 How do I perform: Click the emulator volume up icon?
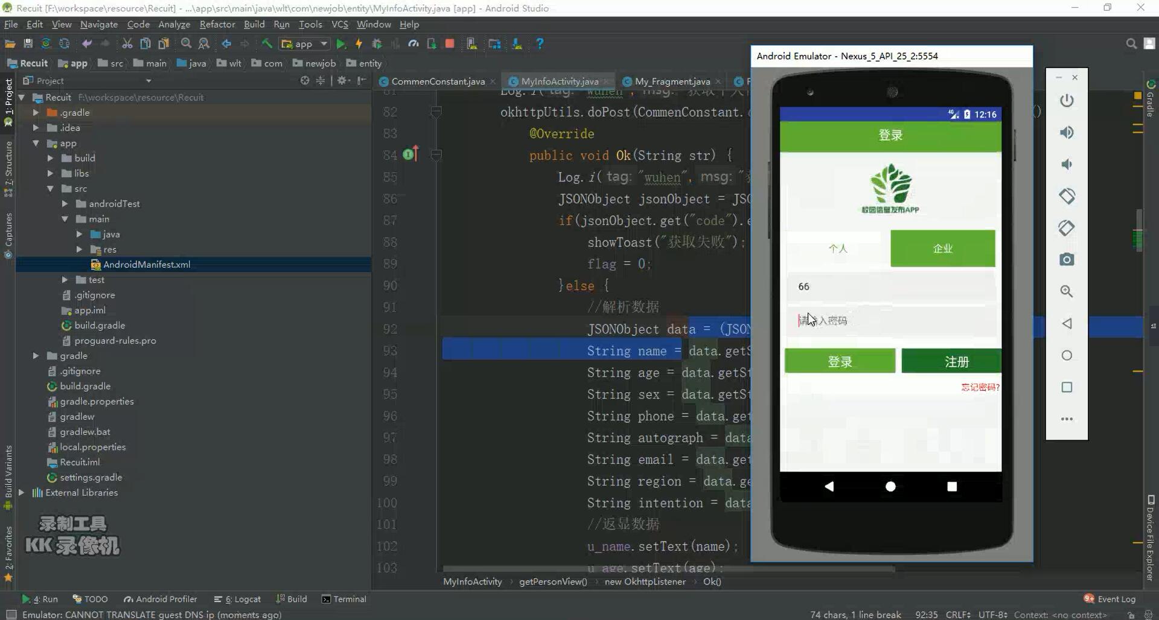coord(1067,132)
